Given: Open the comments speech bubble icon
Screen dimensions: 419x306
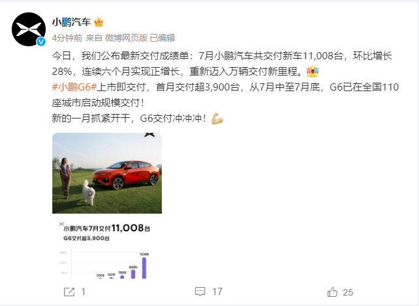Looking at the screenshot, I should tap(200, 292).
